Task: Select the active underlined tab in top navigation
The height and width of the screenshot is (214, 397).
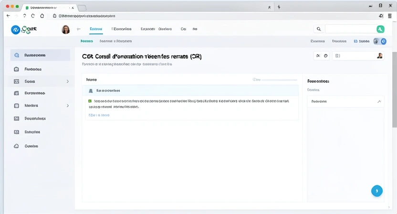Action: click(x=96, y=29)
